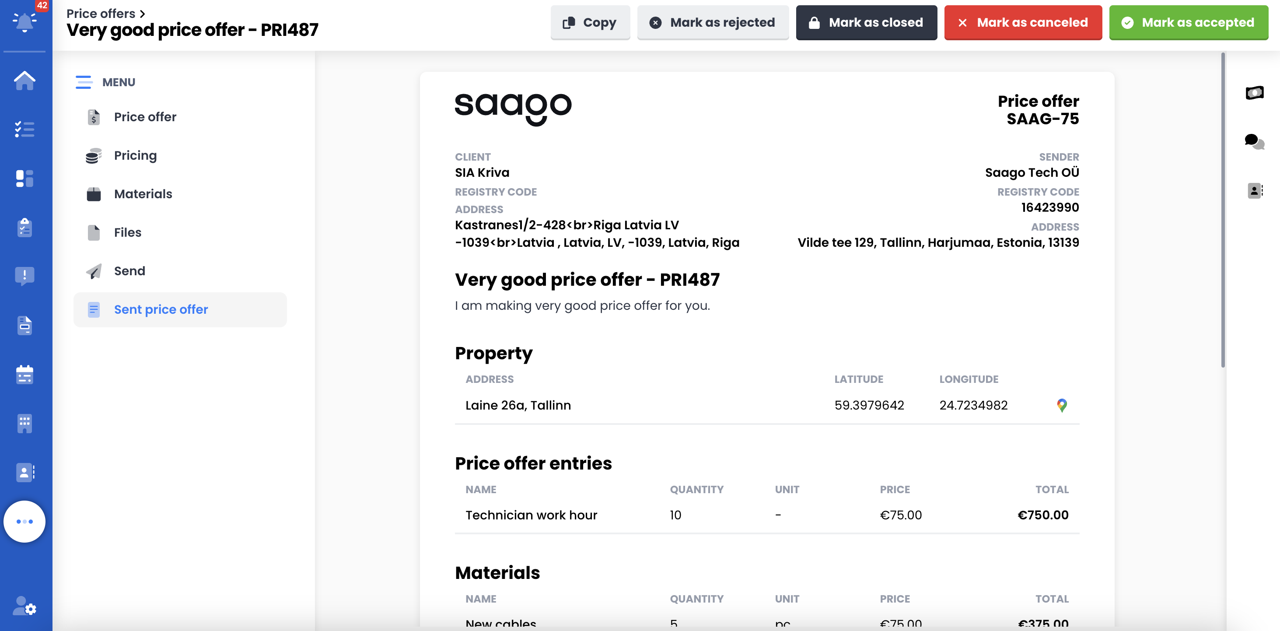Open more options with ellipsis button
Screen dimensions: 1280x631
click(x=25, y=521)
